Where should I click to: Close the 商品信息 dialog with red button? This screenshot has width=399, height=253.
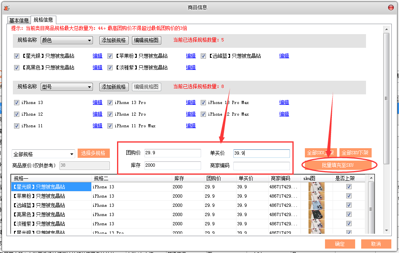(x=391, y=8)
